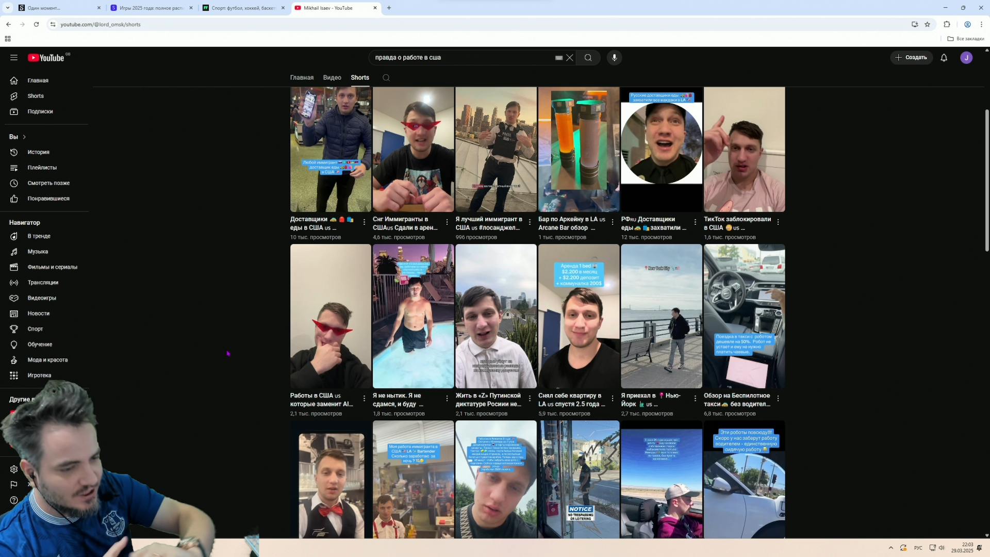Image resolution: width=990 pixels, height=557 pixels.
Task: Open options menu for 'Доставщики еды в США'
Action: tap(365, 222)
